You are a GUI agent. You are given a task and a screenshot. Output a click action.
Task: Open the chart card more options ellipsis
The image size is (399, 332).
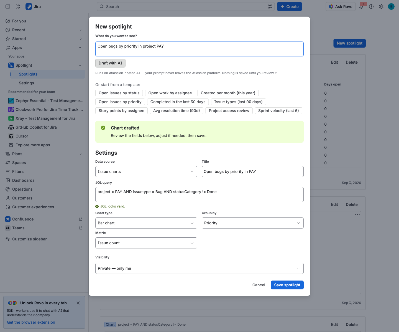(357, 215)
